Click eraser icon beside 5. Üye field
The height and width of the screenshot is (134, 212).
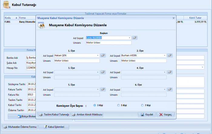click(x=103, y=89)
